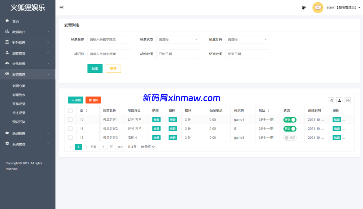Open the 起始时间 start date field
This screenshot has width=363, height=209.
pos(178,54)
